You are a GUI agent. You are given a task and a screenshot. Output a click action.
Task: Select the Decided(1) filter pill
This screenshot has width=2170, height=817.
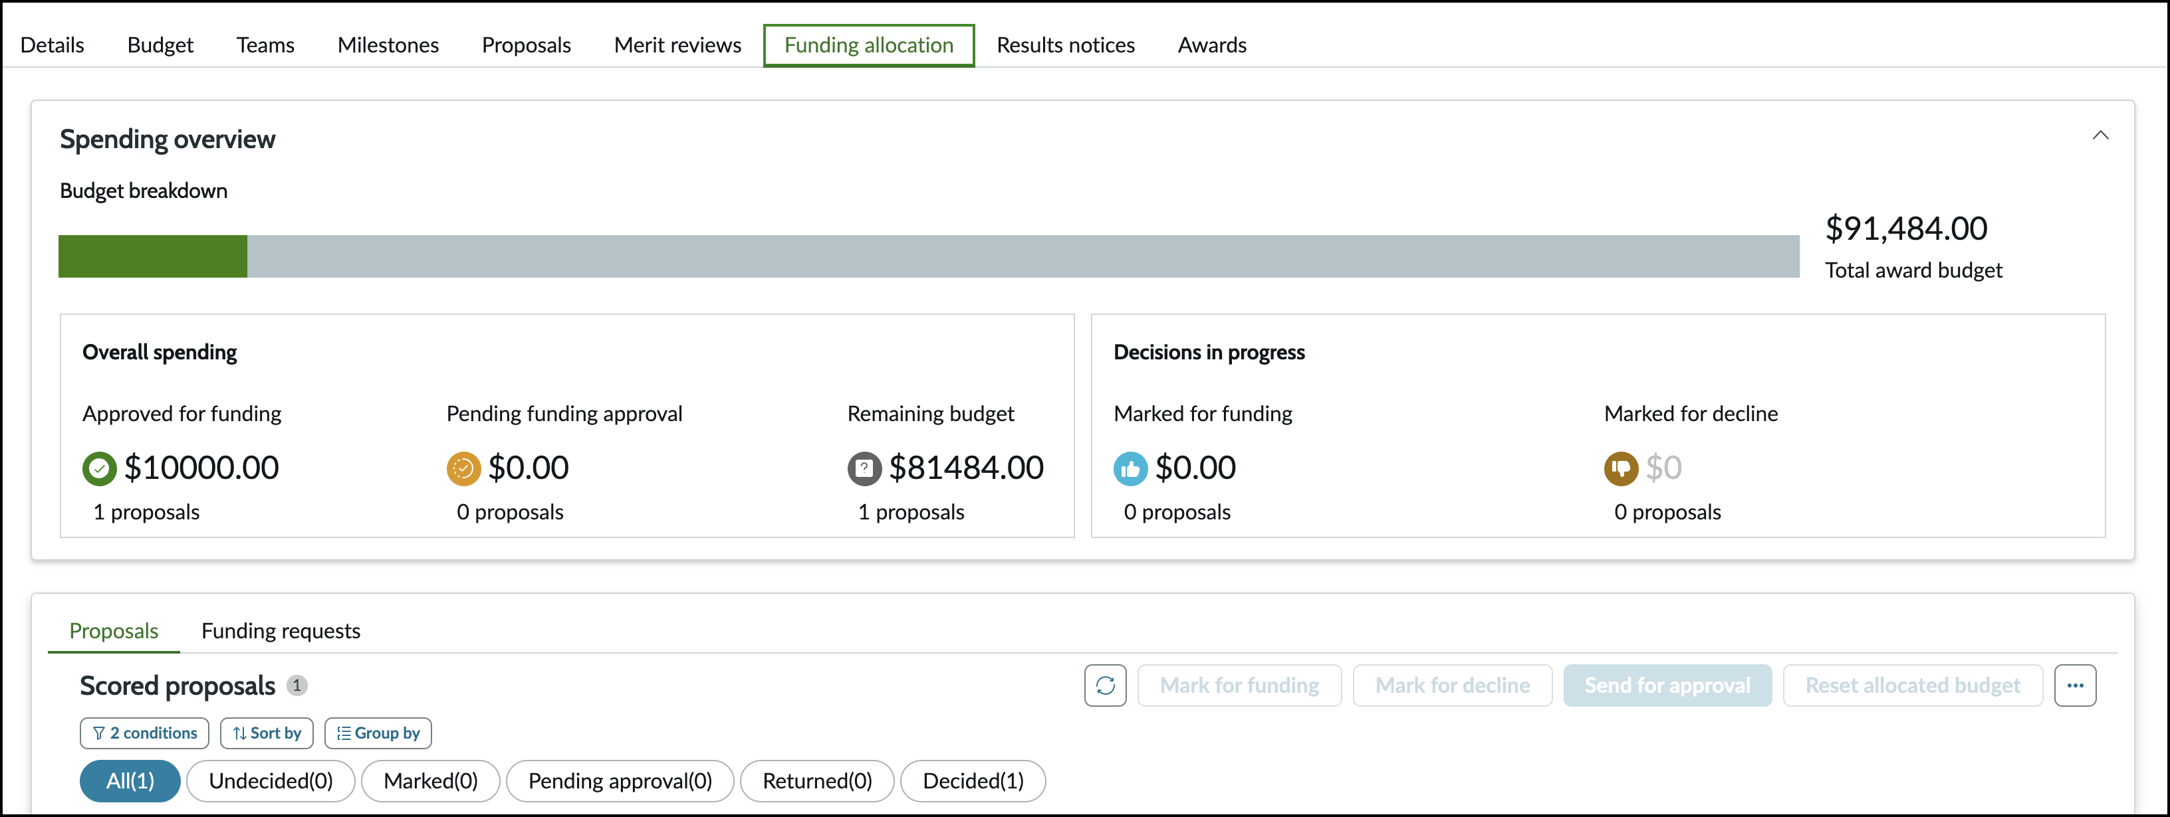tap(973, 781)
